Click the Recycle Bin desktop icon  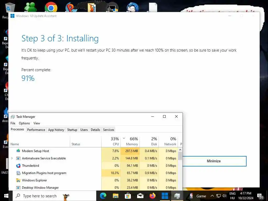click(x=10, y=7)
